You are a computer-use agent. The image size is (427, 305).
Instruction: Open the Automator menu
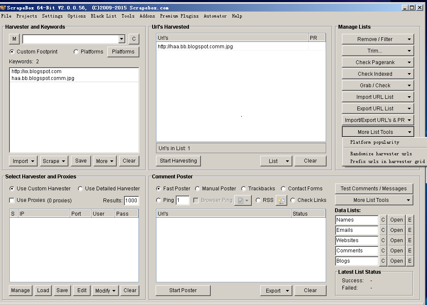[x=215, y=16]
